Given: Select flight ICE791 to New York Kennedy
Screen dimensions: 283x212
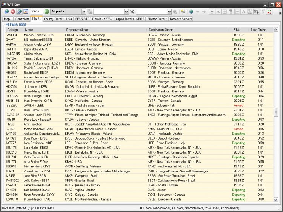Looking at the screenshot, I should pos(139,110).
